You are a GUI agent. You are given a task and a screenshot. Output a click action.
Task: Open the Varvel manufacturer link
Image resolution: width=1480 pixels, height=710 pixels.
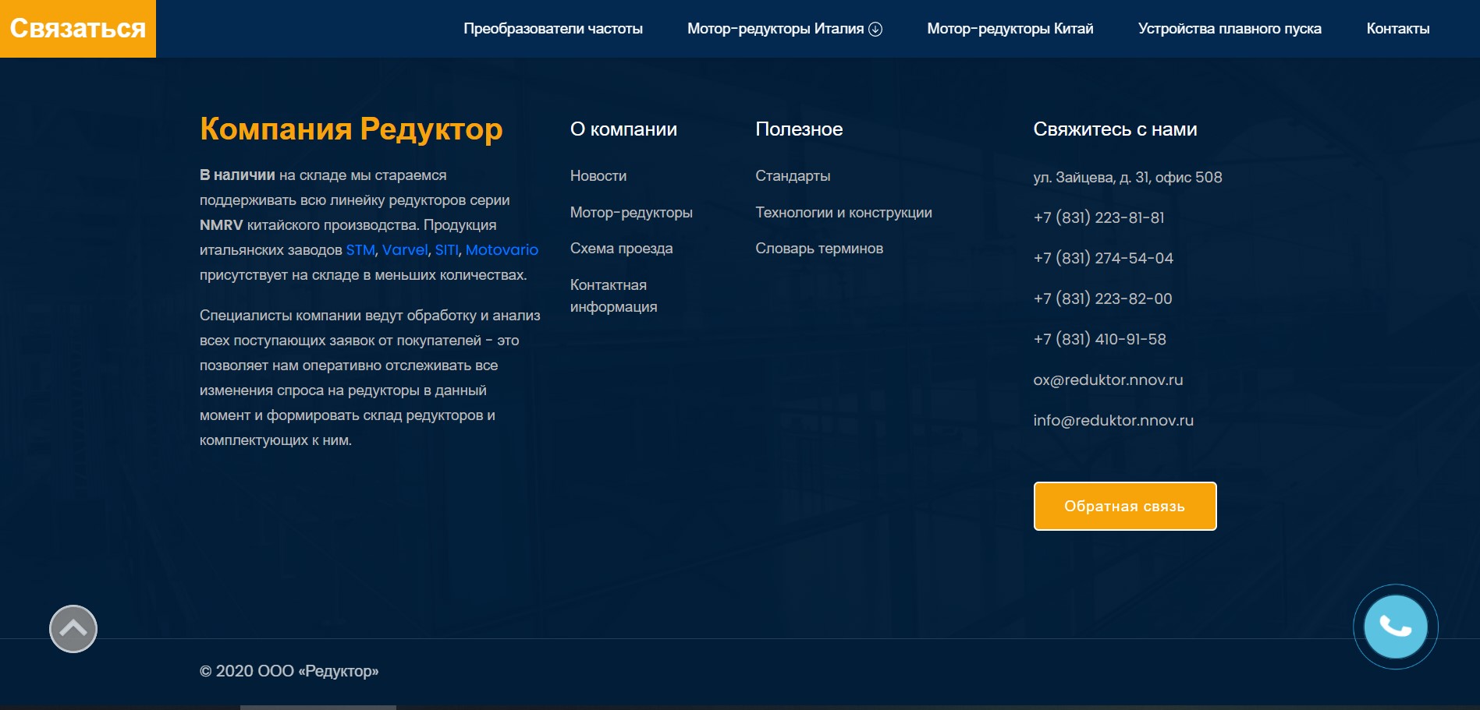(405, 250)
